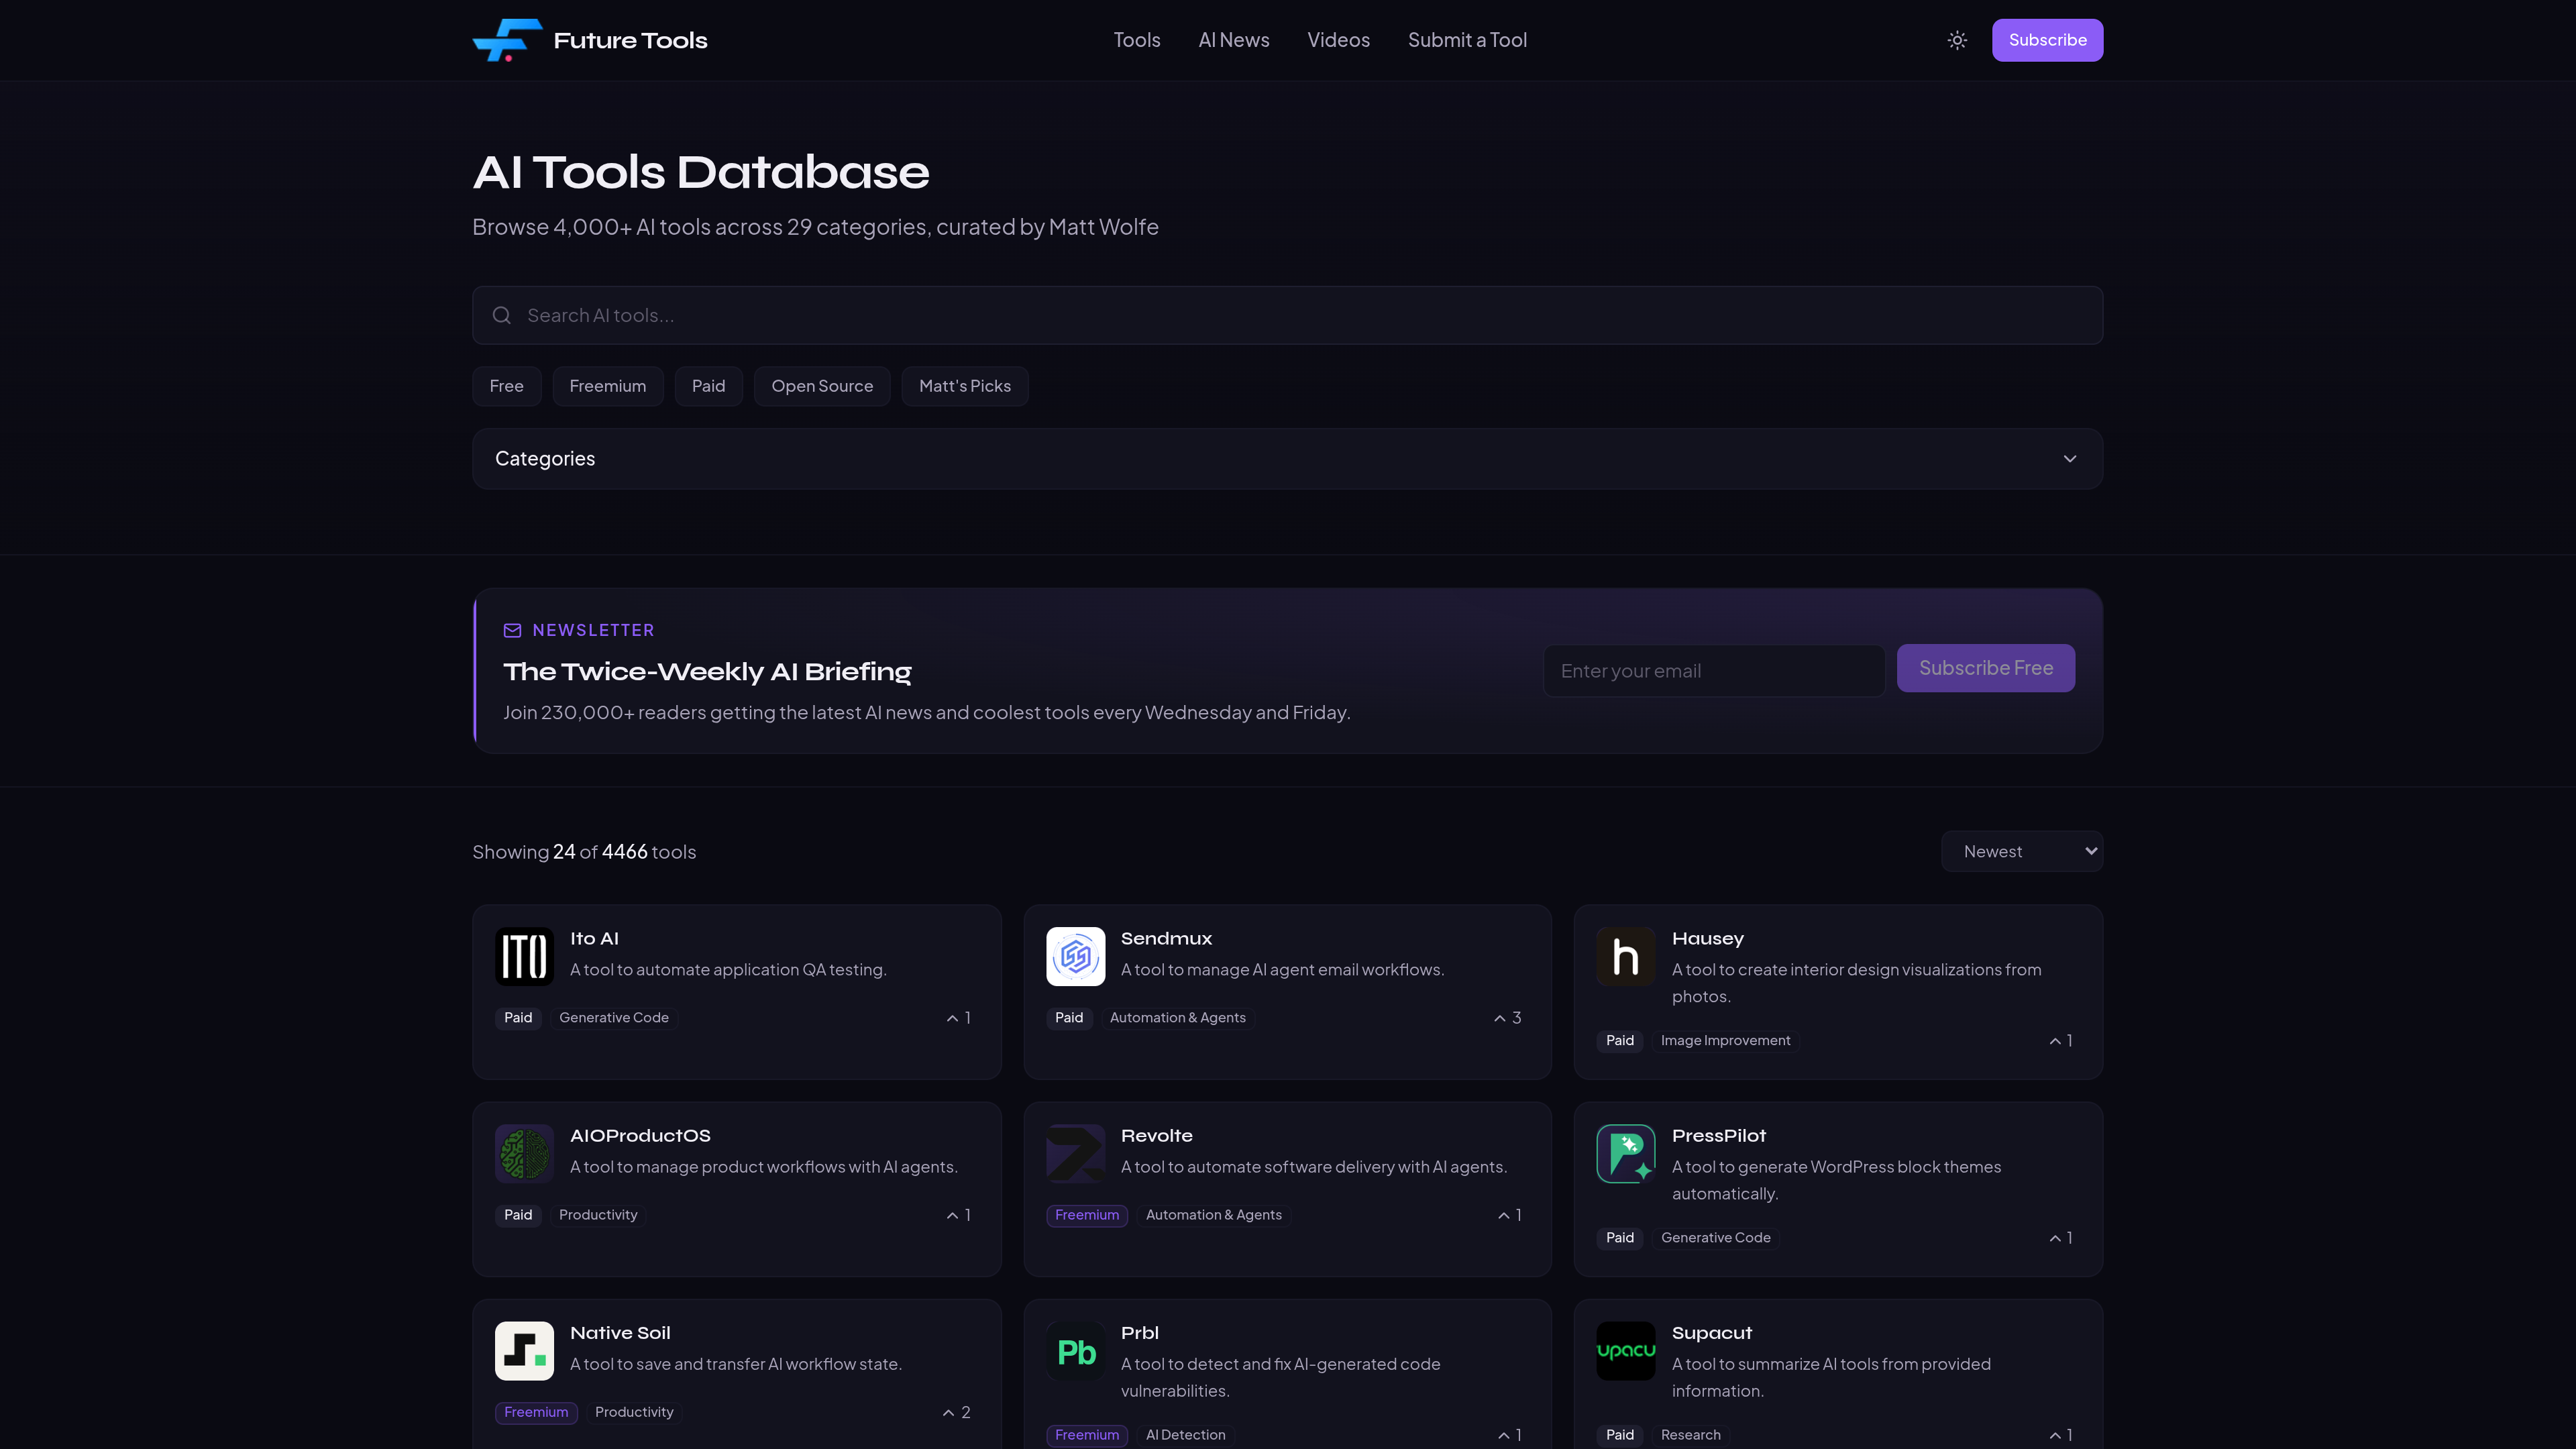Upvote the Hausey tool
This screenshot has height=1449, width=2576.
point(2061,1041)
